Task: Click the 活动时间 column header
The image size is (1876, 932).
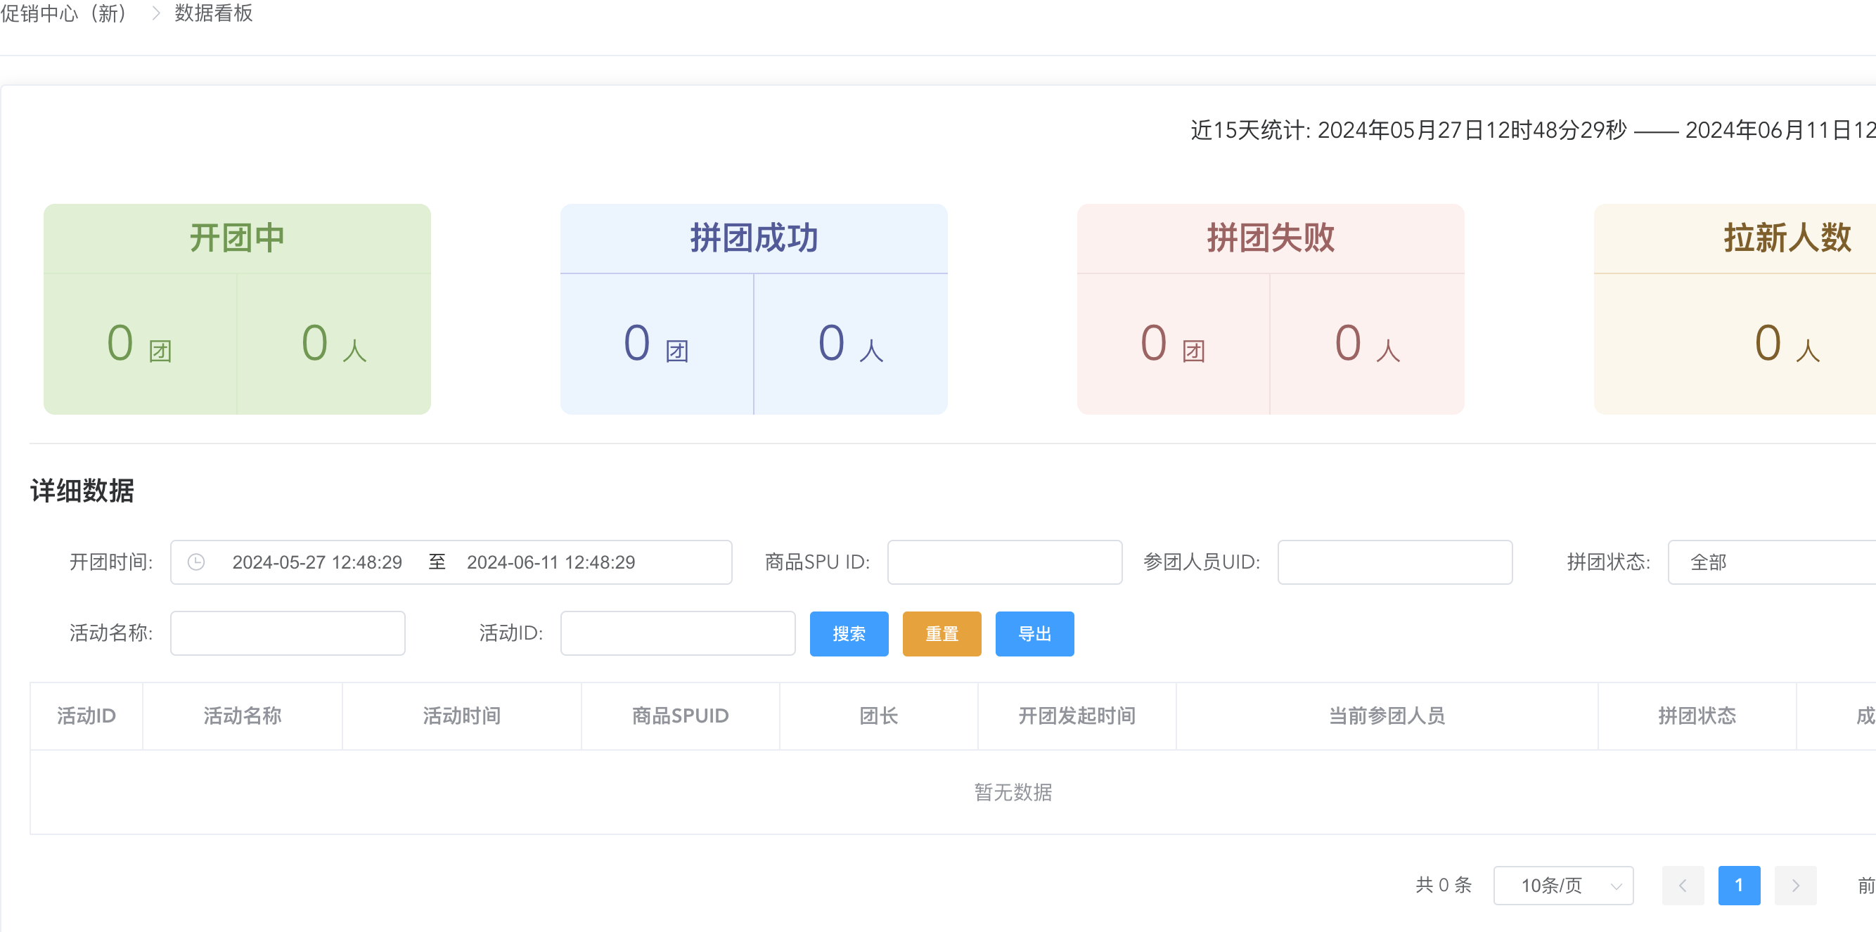Action: point(462,716)
